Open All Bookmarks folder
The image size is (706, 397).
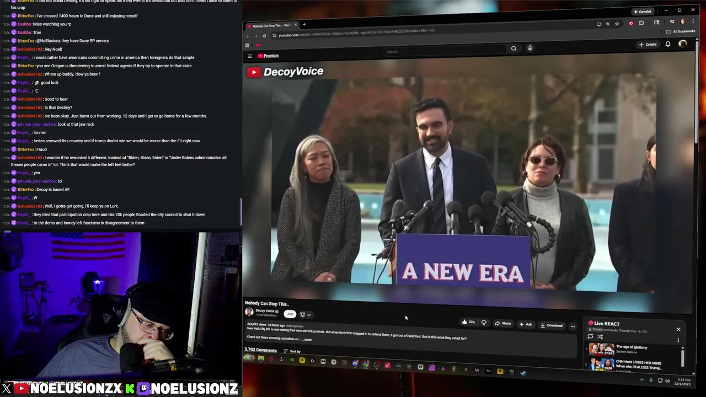681,31
